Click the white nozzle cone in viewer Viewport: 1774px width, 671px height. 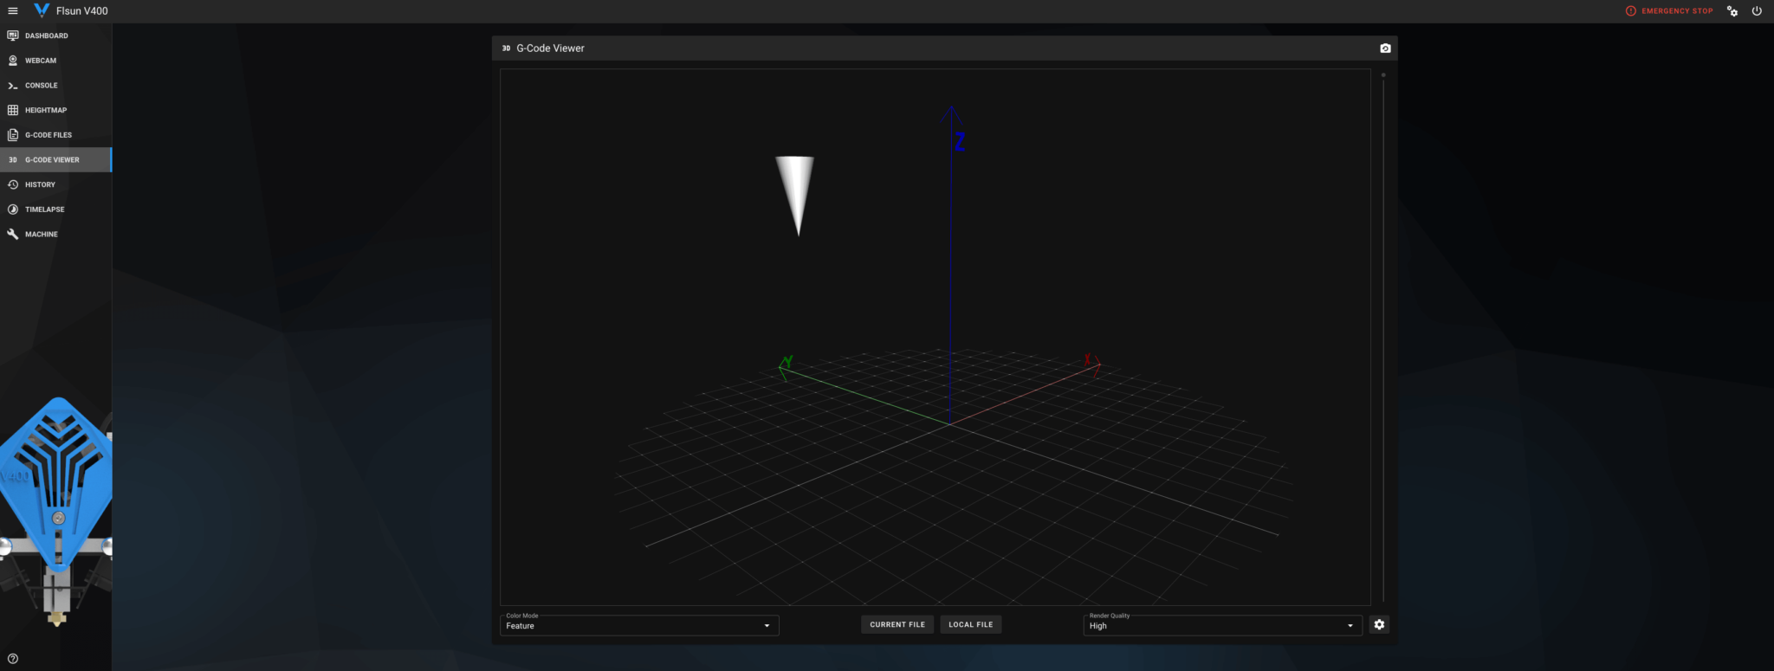[795, 195]
